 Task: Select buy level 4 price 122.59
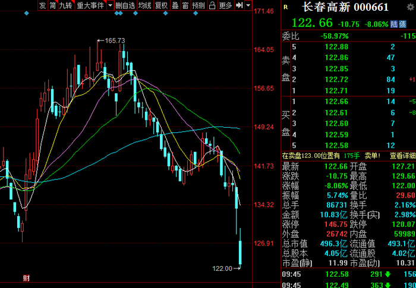coord(336,135)
